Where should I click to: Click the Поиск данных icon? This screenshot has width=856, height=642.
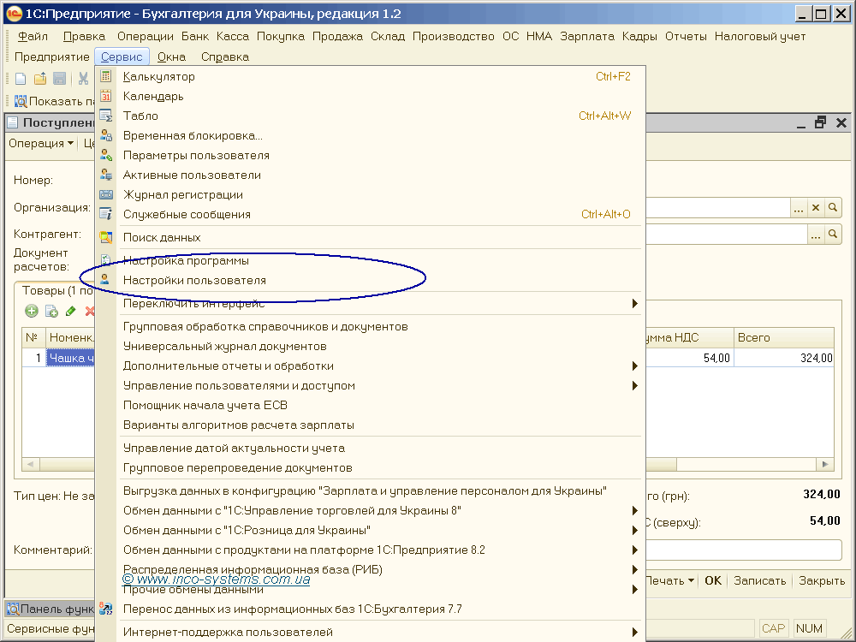tap(106, 237)
